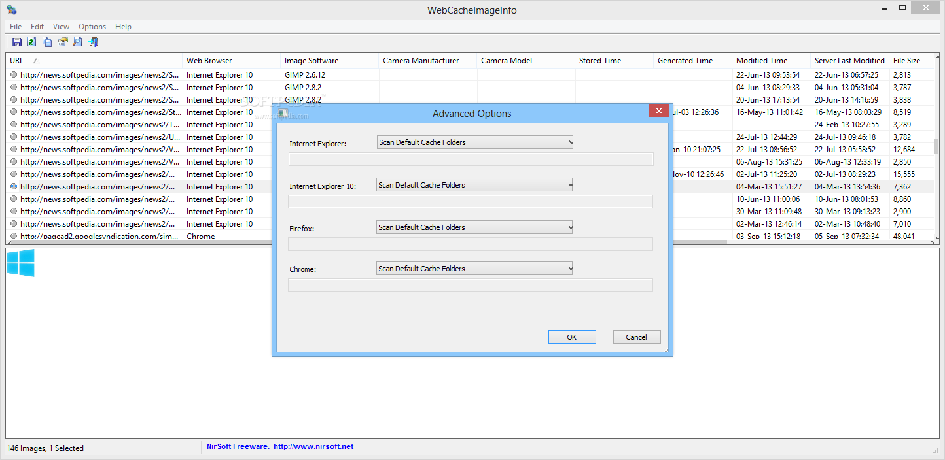Sort by the Generated Time column header
The image size is (945, 460).
(x=693, y=61)
